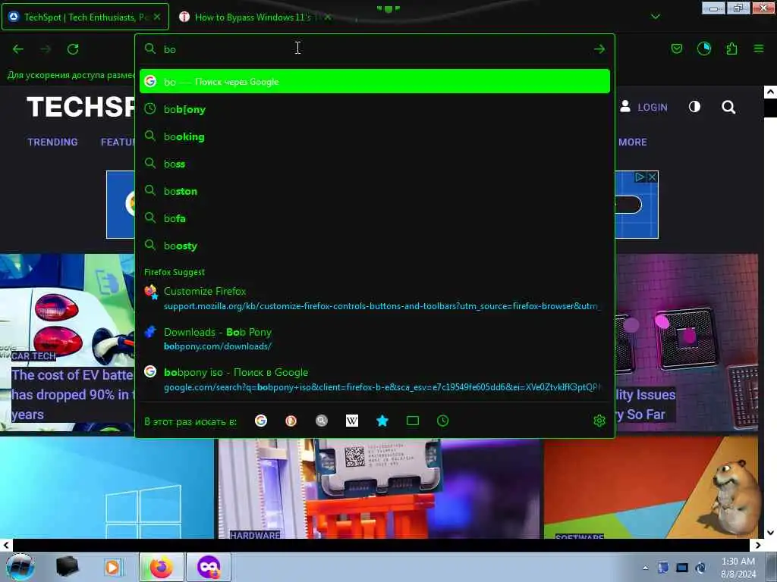777x582 pixels.
Task: Choose the bob[ony history suggestion
Action: click(x=375, y=109)
